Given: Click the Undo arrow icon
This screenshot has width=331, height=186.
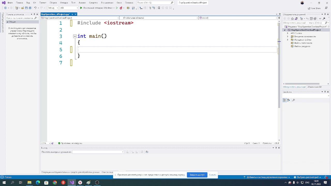Looking at the screenshot, I should [x=35, y=8].
